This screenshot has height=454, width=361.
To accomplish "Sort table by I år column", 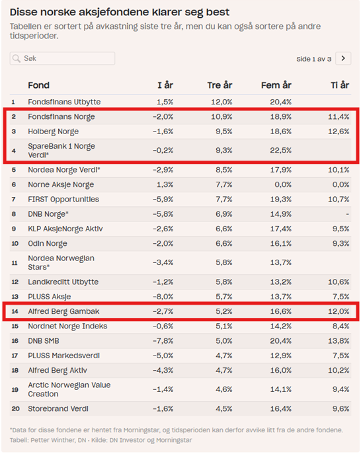I will point(165,85).
